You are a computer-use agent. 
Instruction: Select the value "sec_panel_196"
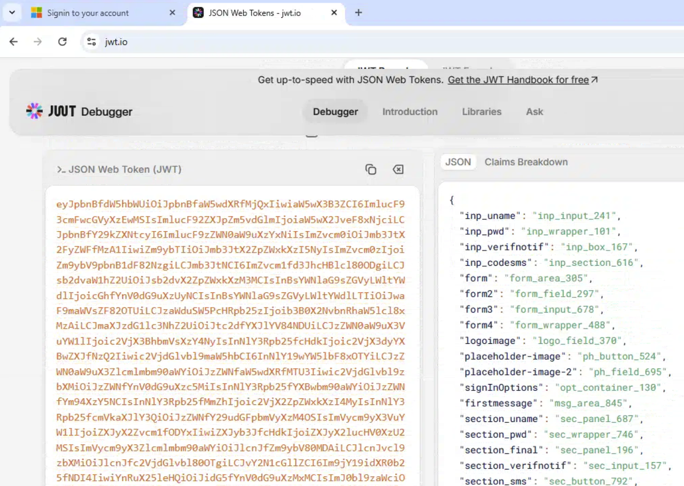point(596,450)
